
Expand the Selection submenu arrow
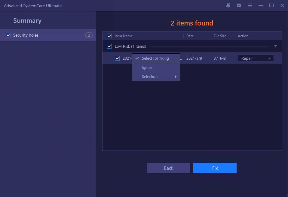[x=176, y=76]
